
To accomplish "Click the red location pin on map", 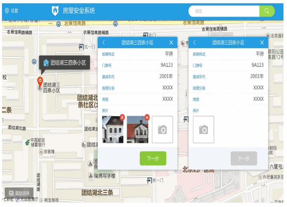I will 40,82.
